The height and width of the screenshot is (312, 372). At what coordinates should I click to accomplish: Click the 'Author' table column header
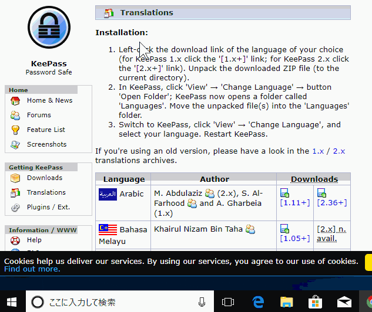point(215,179)
